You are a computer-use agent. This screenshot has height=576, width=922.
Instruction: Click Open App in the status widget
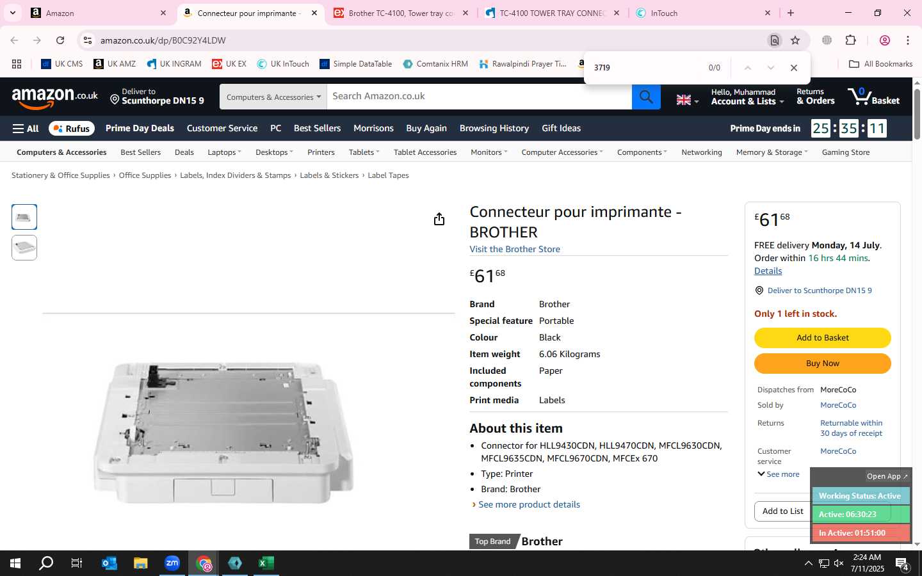click(887, 477)
